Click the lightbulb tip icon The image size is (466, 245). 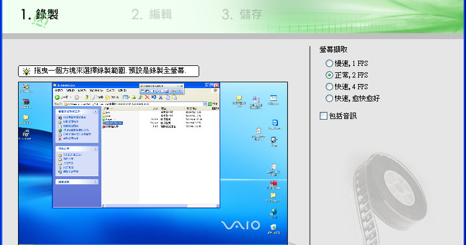[26, 71]
